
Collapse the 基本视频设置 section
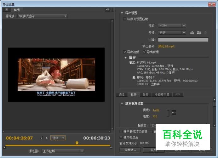[x=122, y=104]
